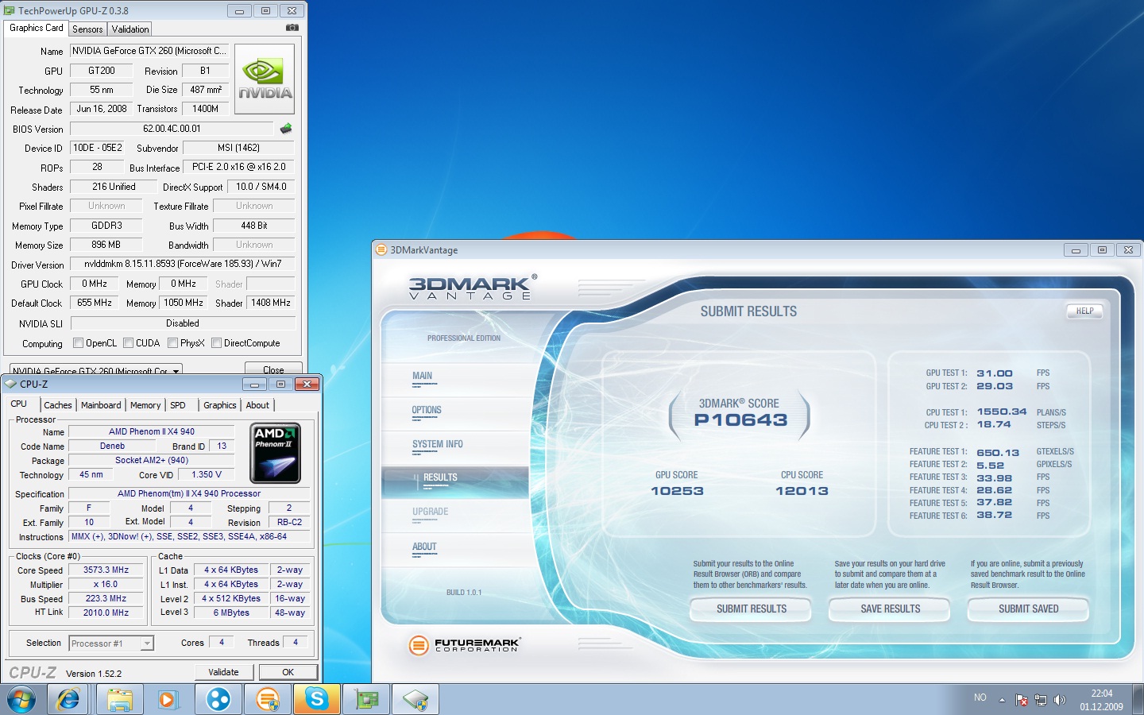1144x715 pixels.
Task: Click the GPU name field in GPU-Z
Action: click(149, 51)
